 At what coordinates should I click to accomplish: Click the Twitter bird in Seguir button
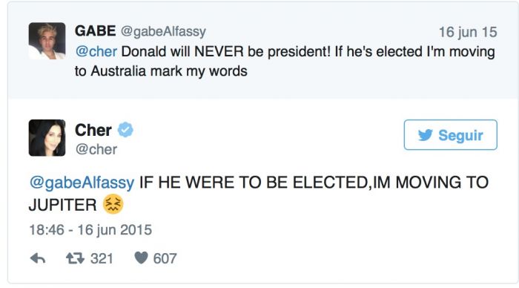[425, 135]
